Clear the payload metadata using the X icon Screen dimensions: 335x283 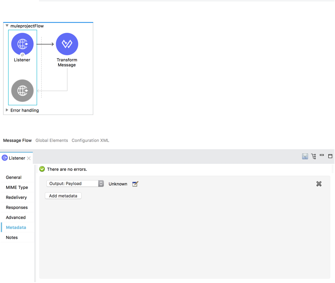point(319,184)
